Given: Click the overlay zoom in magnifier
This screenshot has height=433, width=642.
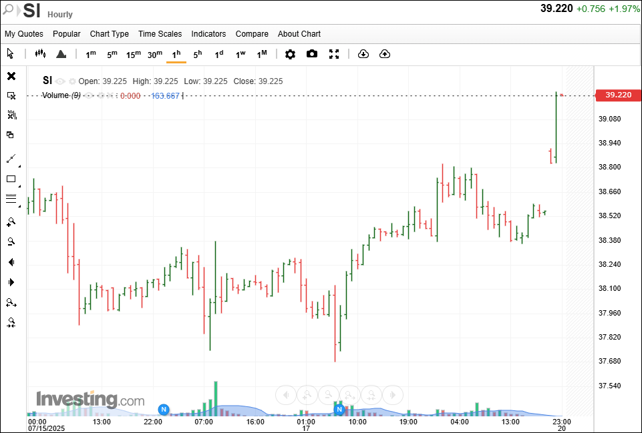Looking at the screenshot, I should point(307,395).
